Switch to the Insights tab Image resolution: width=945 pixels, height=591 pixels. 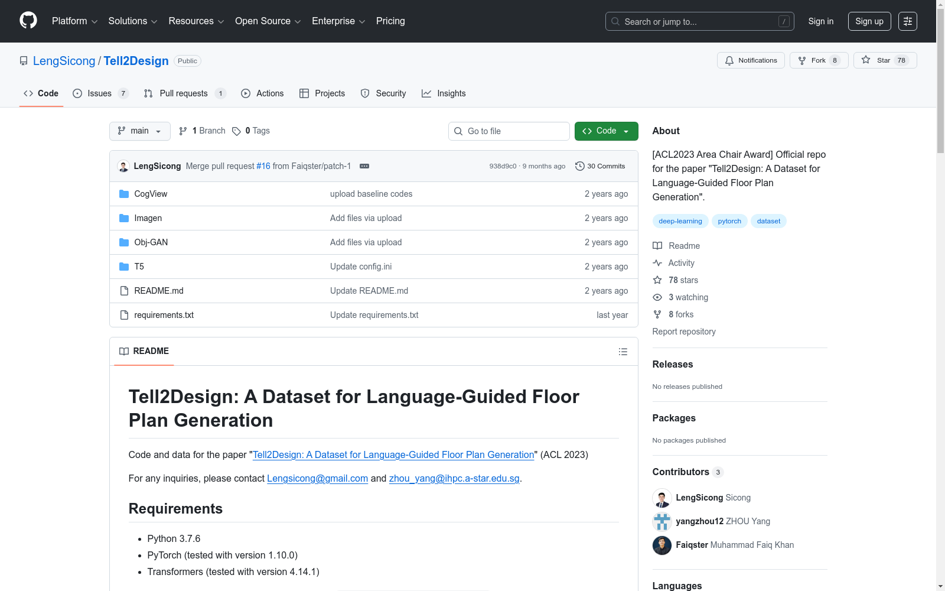(x=444, y=93)
